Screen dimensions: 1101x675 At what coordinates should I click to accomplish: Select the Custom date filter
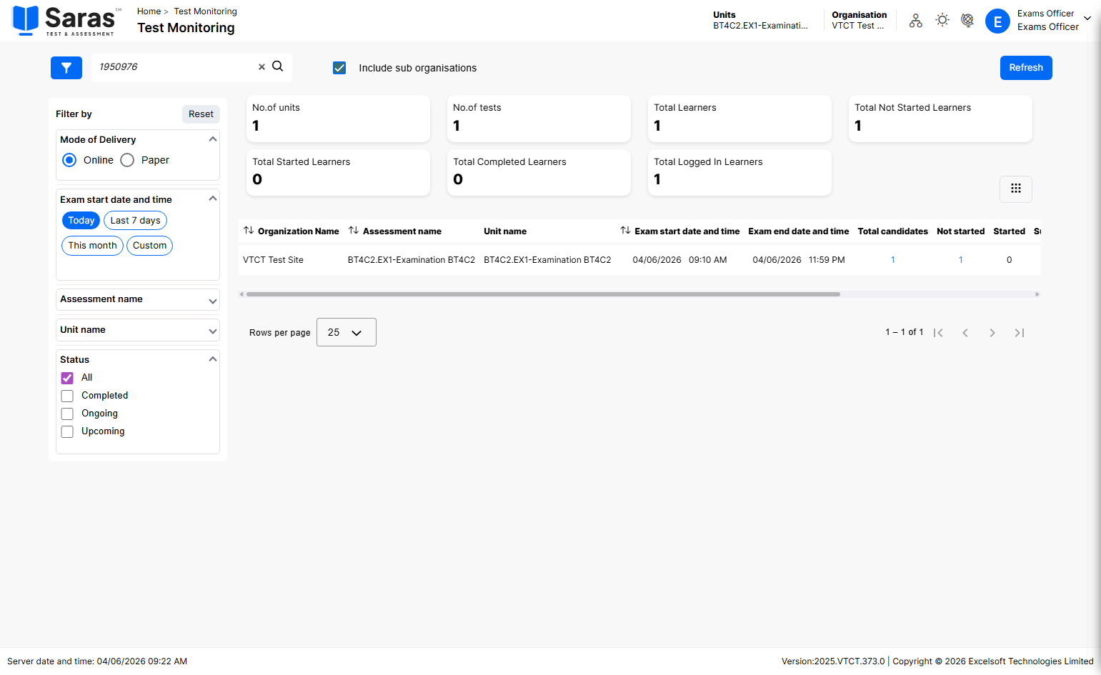click(x=149, y=246)
